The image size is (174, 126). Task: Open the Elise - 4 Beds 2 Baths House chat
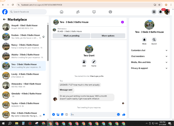[x=23, y=115]
